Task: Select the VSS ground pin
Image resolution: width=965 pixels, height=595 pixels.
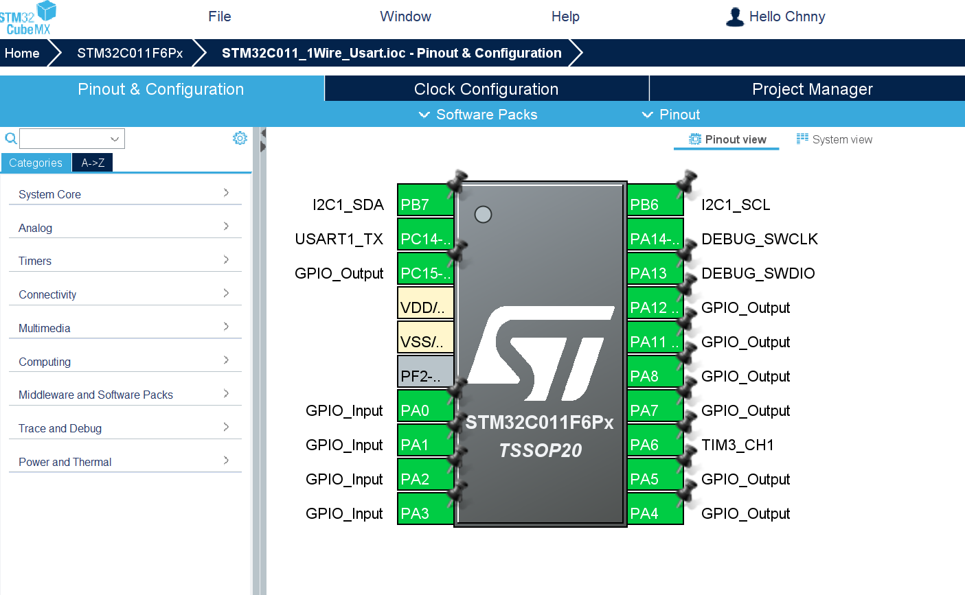Action: (425, 338)
